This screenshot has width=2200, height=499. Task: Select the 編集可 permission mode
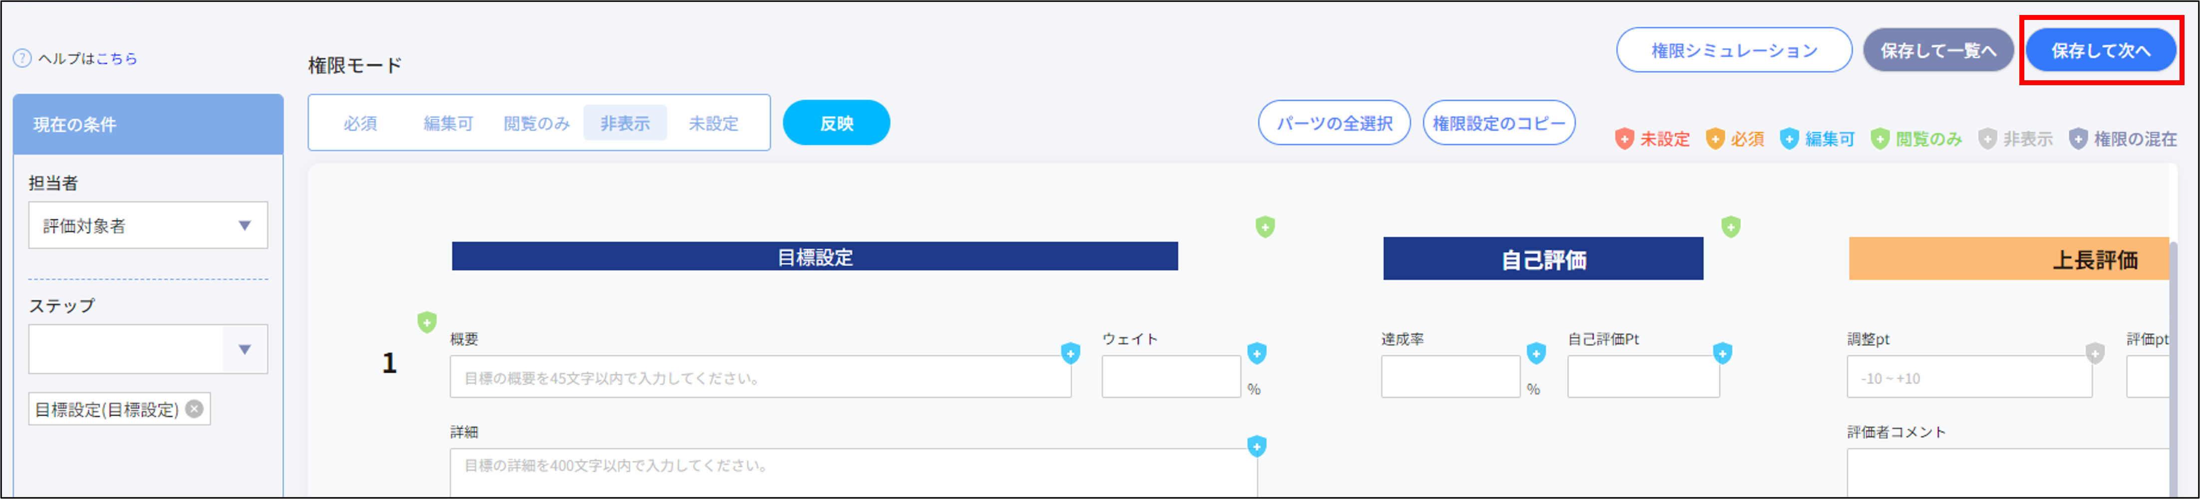pos(448,122)
